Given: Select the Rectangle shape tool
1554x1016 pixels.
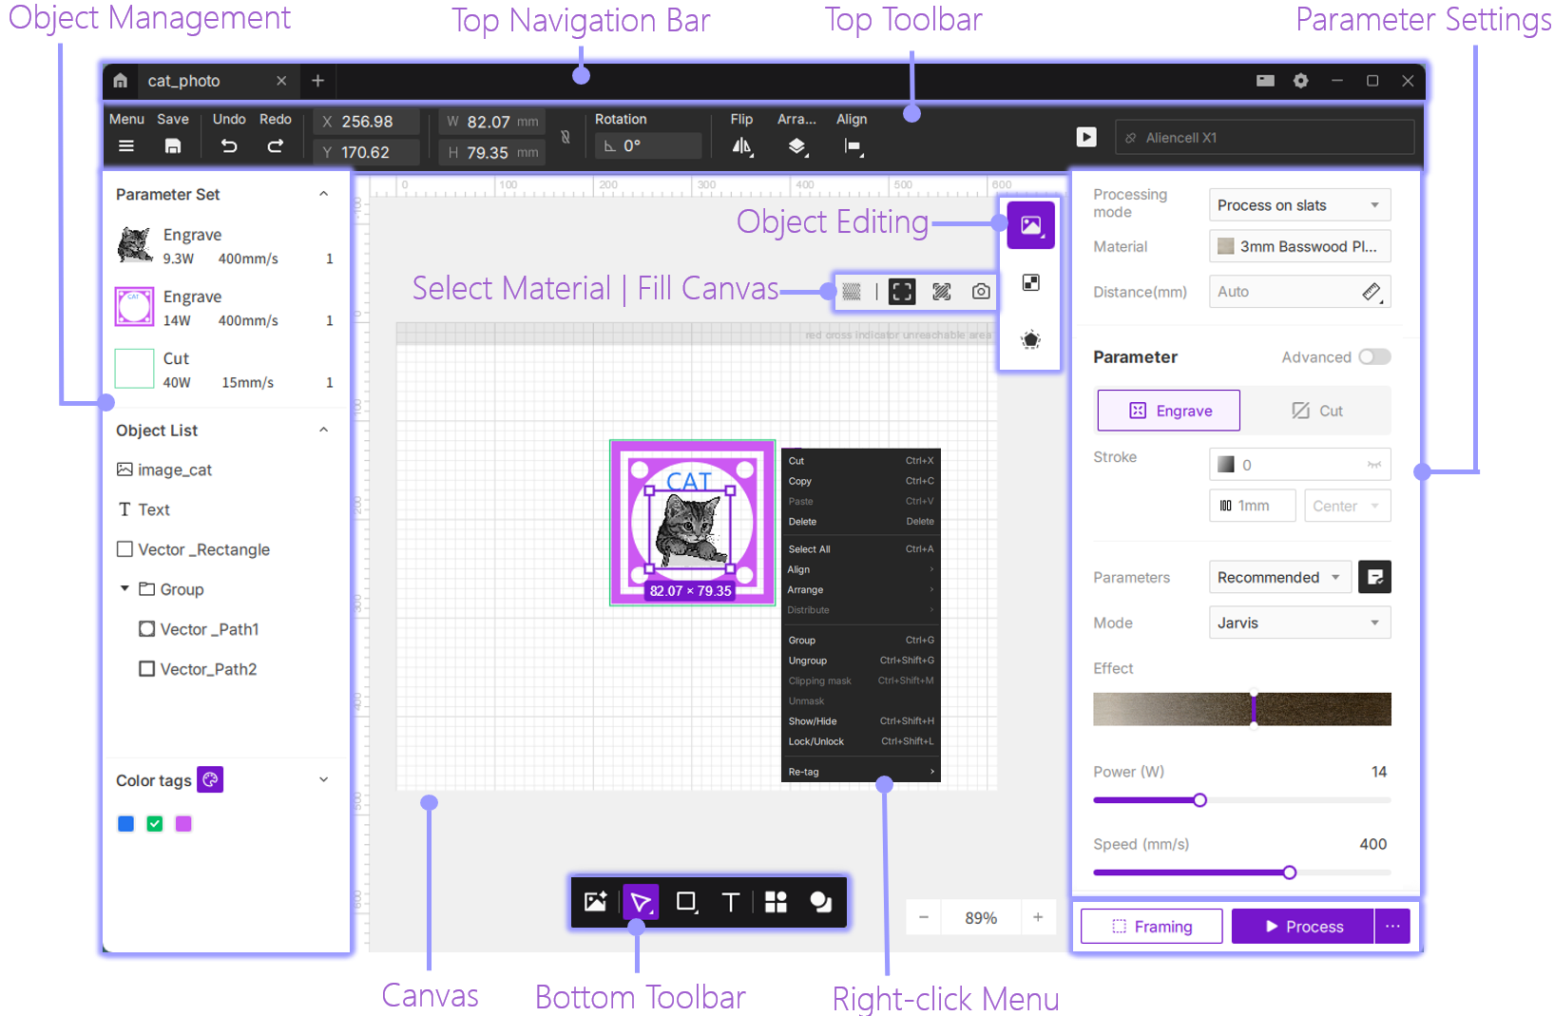Looking at the screenshot, I should tap(686, 902).
